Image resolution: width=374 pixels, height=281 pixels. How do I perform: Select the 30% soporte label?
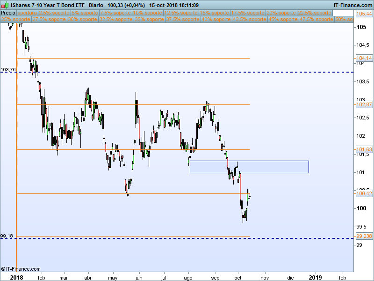point(83,19)
